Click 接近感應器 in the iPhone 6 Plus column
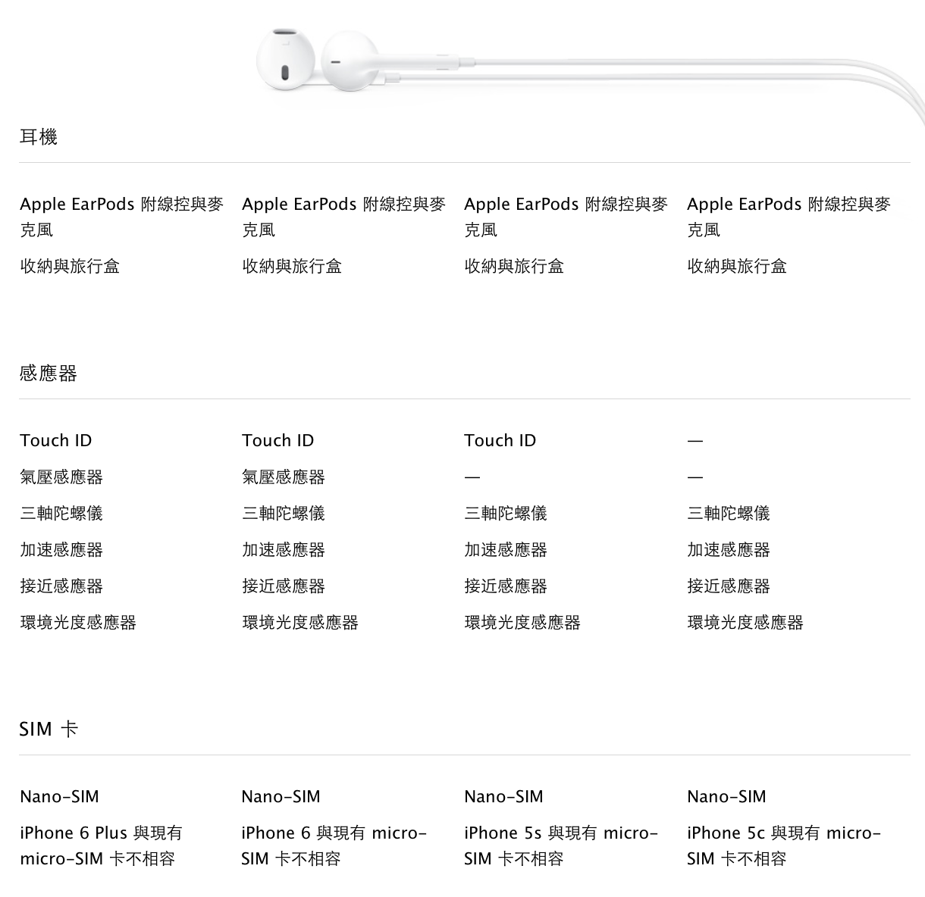The width and height of the screenshot is (925, 897). [61, 586]
